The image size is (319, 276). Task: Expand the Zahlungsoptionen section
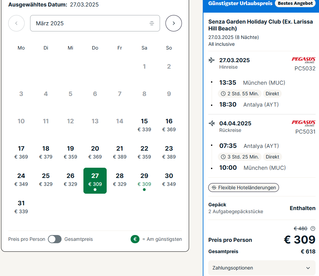coord(262,268)
